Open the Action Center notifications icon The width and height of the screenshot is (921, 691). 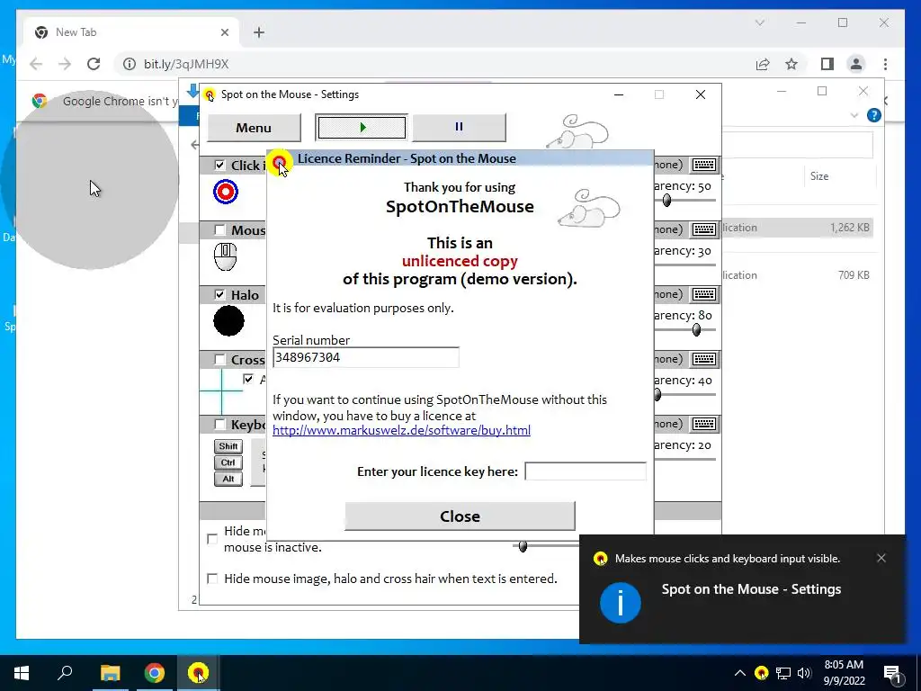click(x=893, y=673)
